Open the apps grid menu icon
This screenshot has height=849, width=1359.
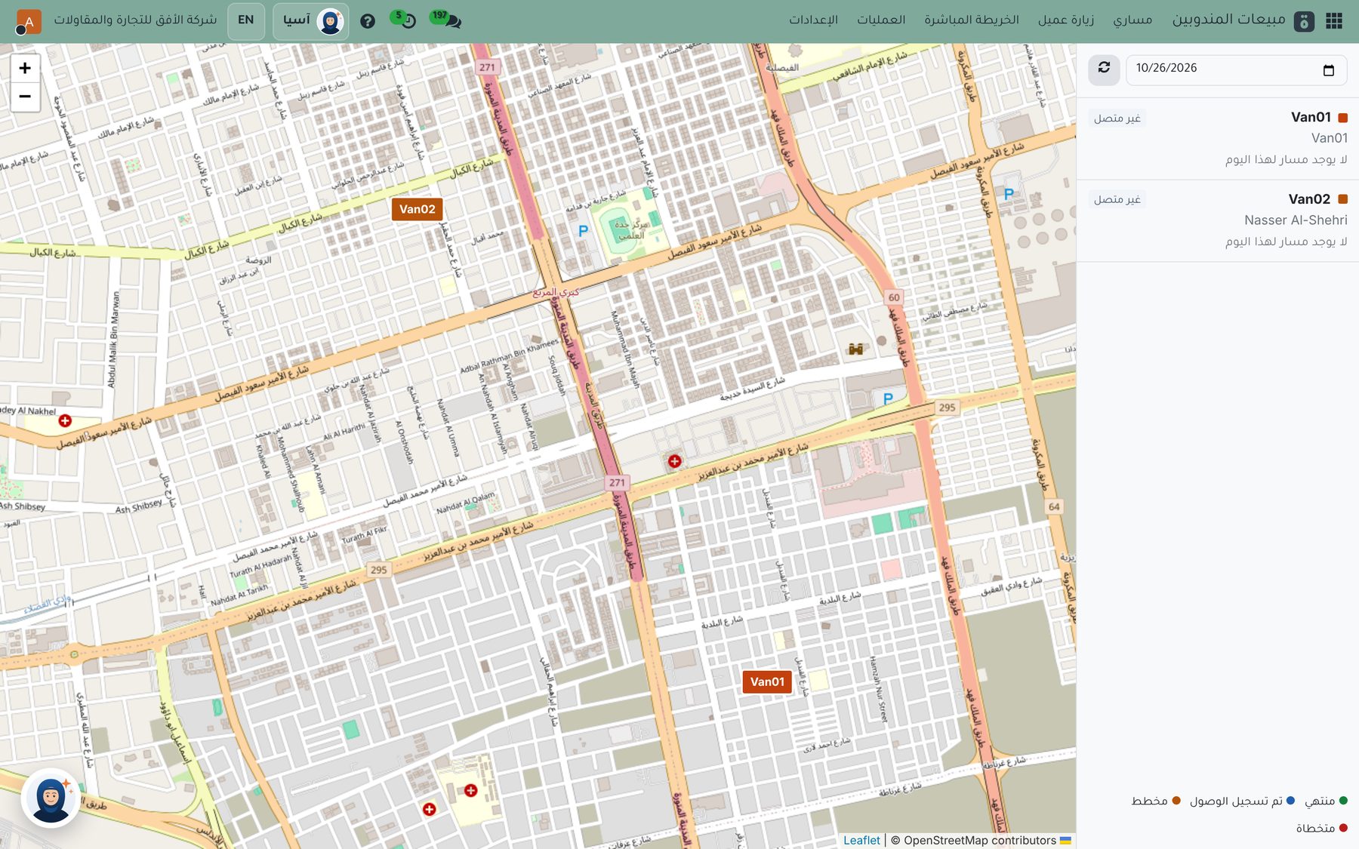1334,21
